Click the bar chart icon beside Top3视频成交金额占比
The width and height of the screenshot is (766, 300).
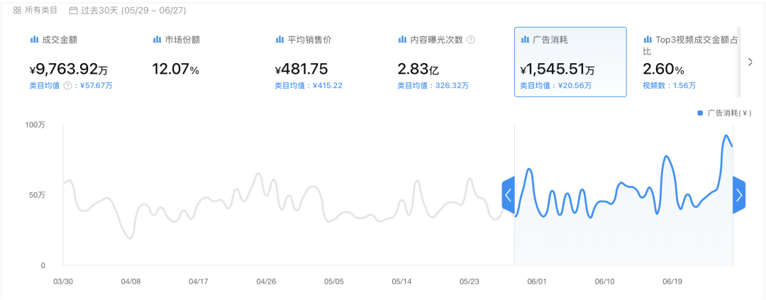click(x=648, y=40)
